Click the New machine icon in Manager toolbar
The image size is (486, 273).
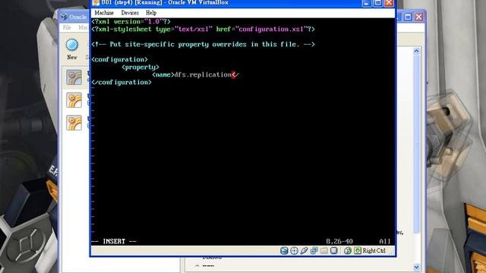pos(72,45)
